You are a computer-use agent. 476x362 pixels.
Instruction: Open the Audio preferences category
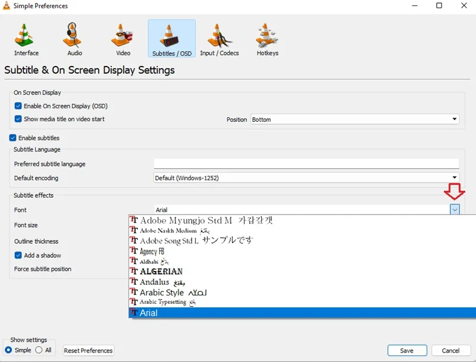tap(74, 39)
